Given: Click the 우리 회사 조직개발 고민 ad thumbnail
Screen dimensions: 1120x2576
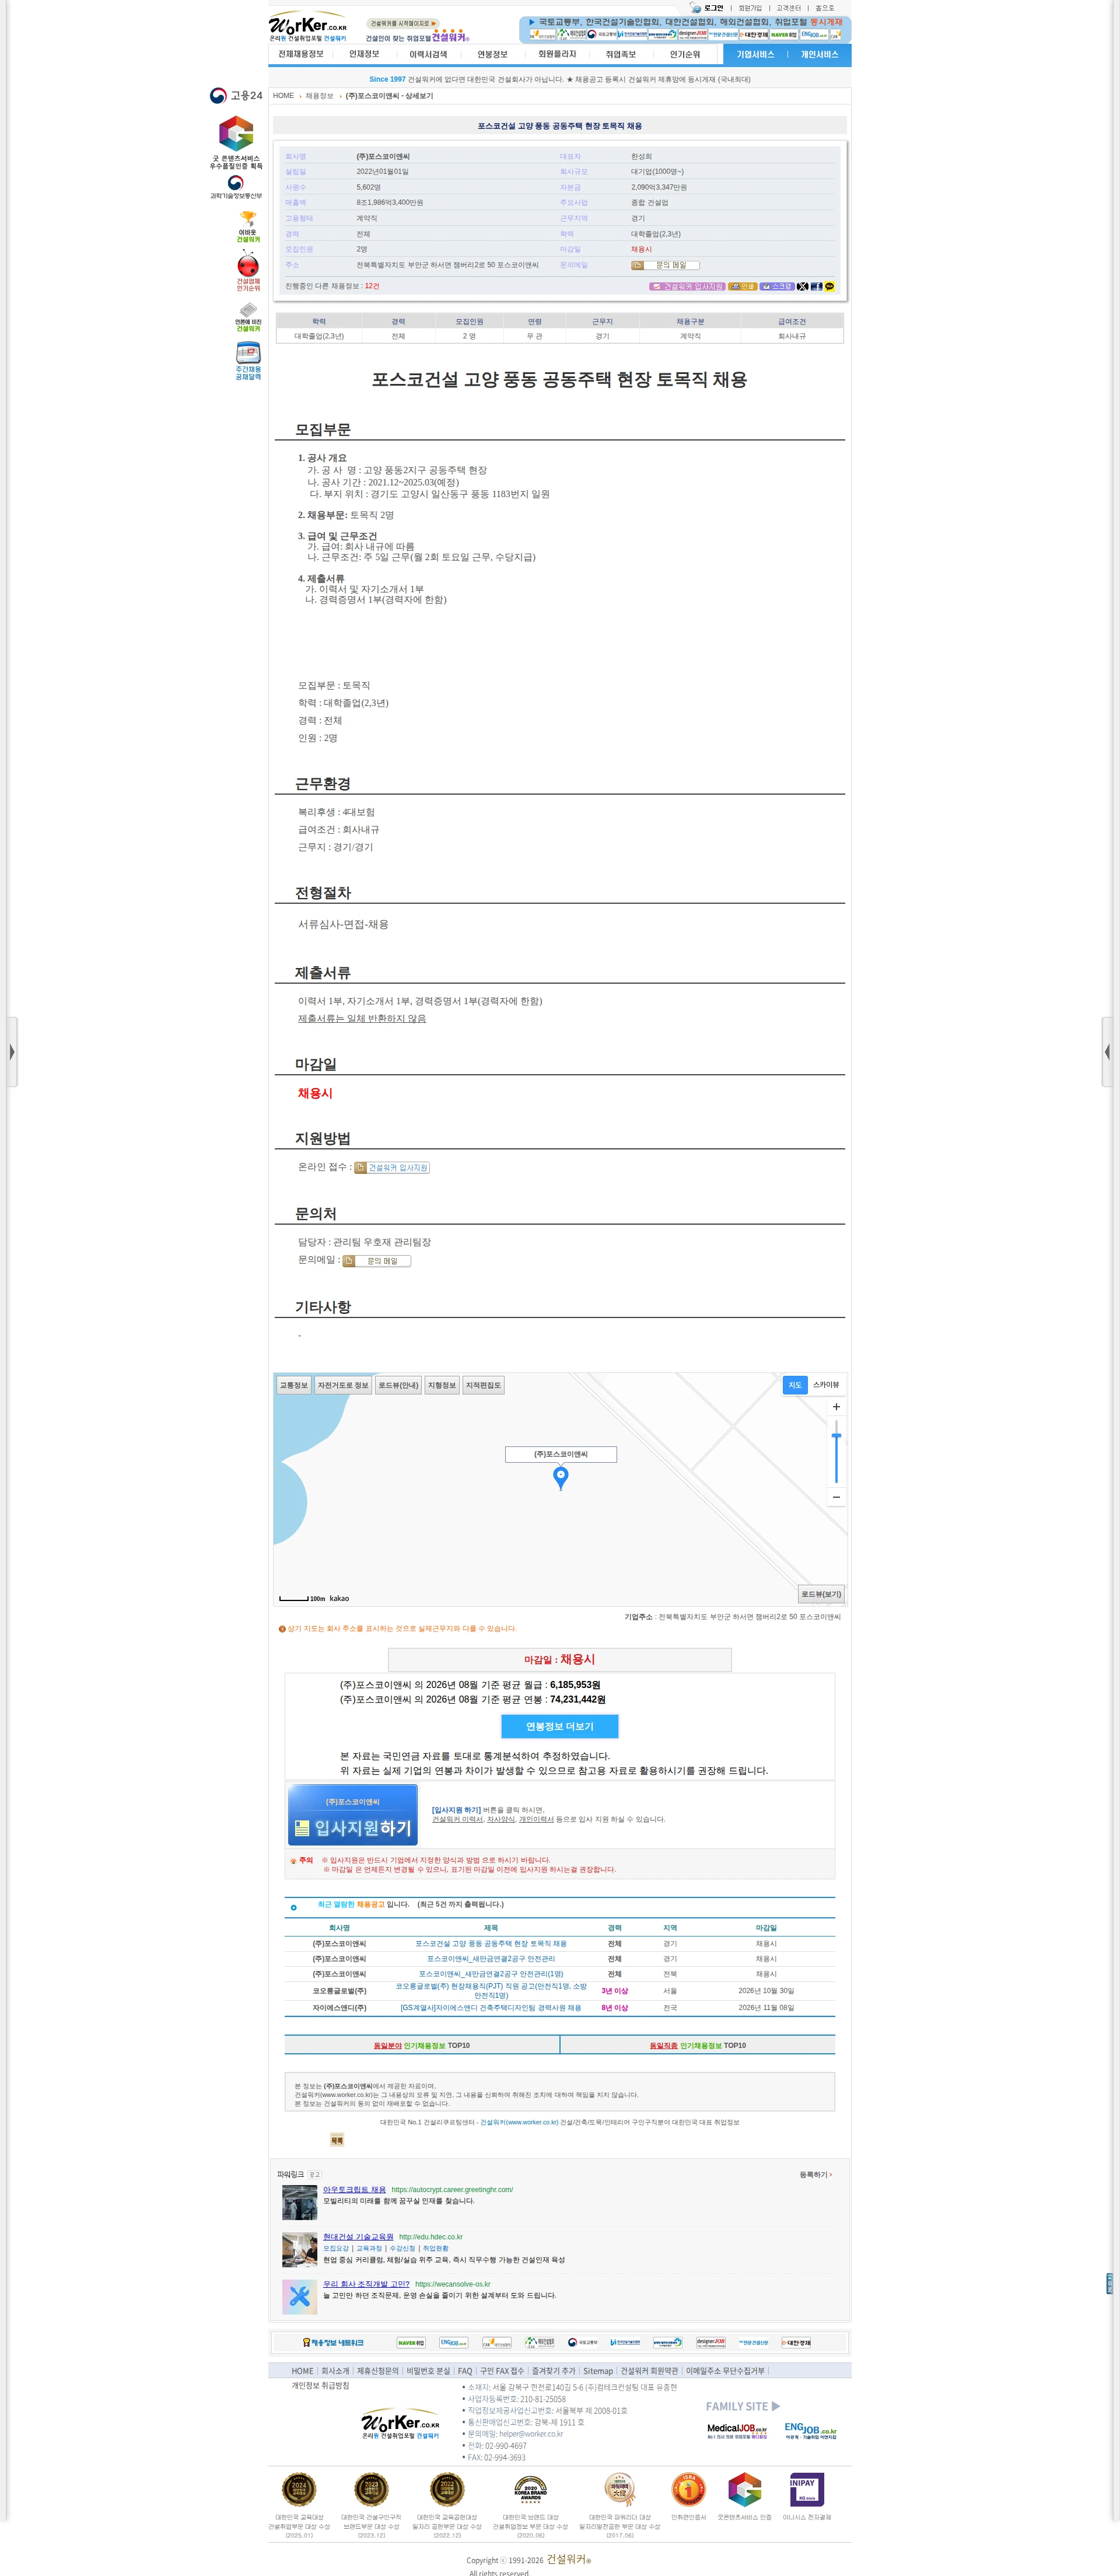Looking at the screenshot, I should coord(300,2297).
